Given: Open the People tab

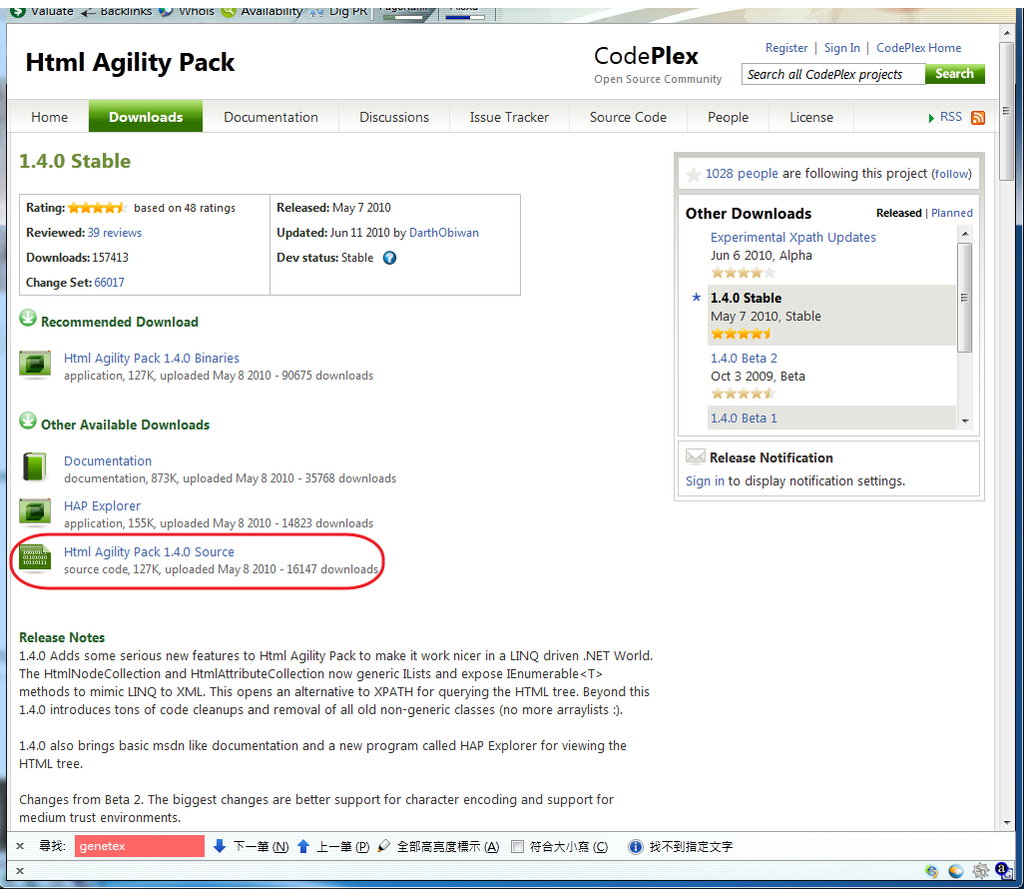Looking at the screenshot, I should click(x=729, y=117).
